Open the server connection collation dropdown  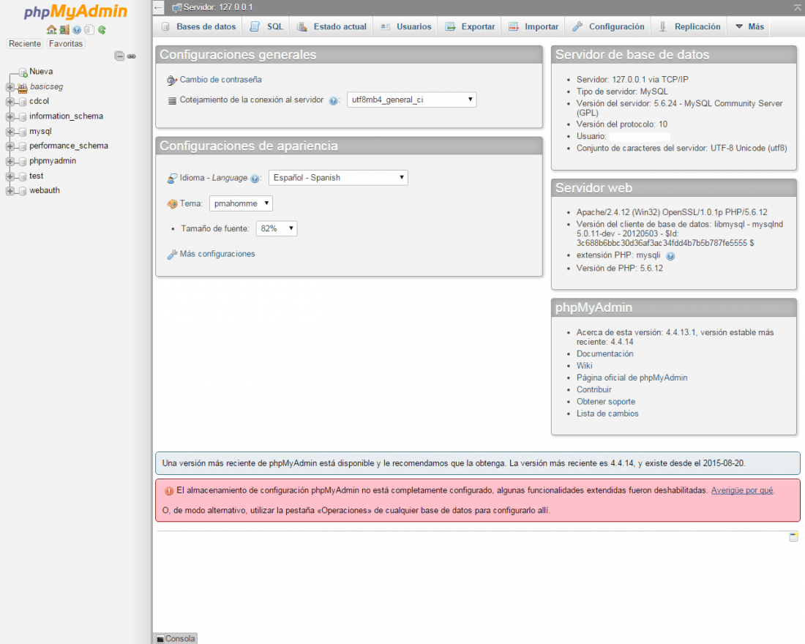pos(412,100)
